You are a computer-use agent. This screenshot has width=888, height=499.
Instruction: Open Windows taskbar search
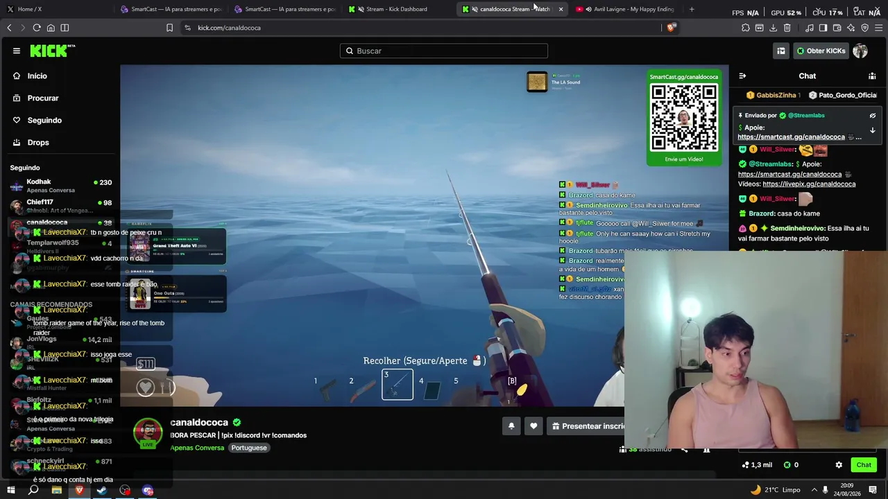[x=33, y=490]
